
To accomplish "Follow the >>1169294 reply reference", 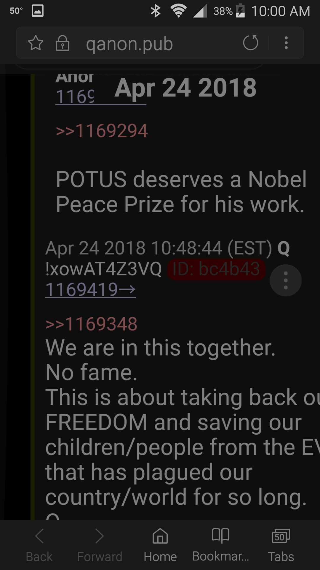I will 102,131.
